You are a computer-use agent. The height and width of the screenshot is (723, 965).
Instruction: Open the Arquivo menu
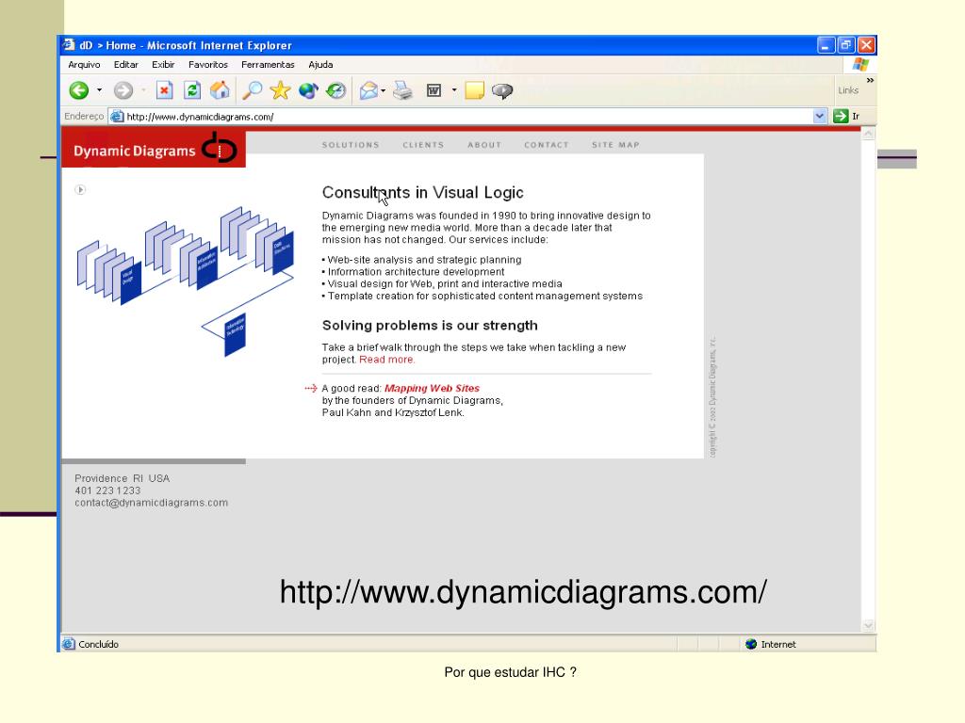84,65
